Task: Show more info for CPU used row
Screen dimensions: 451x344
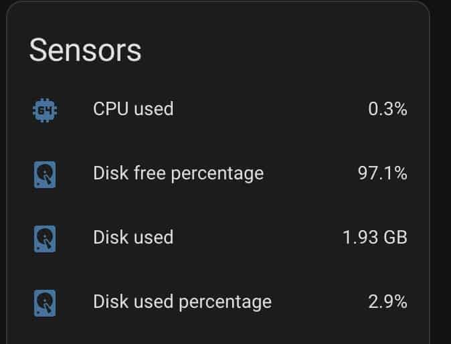Action: 218,109
